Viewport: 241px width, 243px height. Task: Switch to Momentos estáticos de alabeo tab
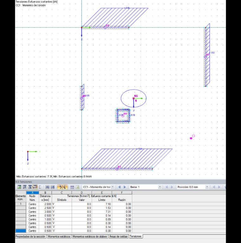[x=90, y=236]
